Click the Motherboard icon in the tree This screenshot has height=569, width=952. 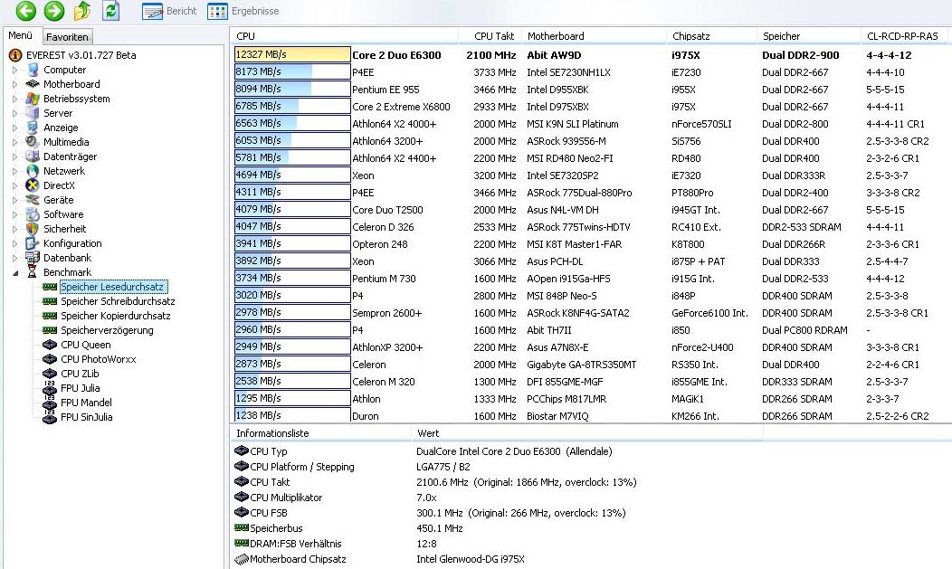tap(33, 84)
